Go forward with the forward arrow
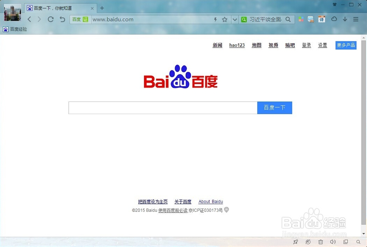 pos(39,19)
